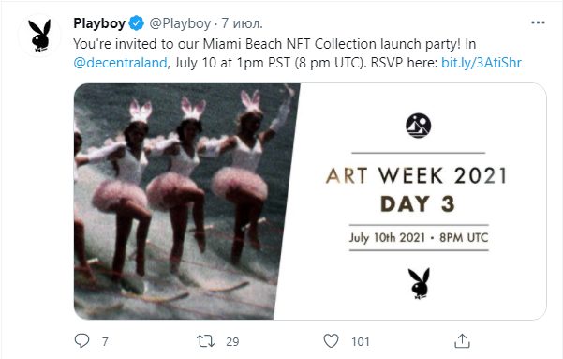Click the reply count 7
The height and width of the screenshot is (359, 563).
[x=105, y=341]
